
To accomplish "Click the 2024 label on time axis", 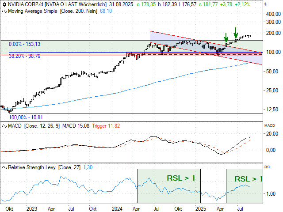I will tap(117, 209).
